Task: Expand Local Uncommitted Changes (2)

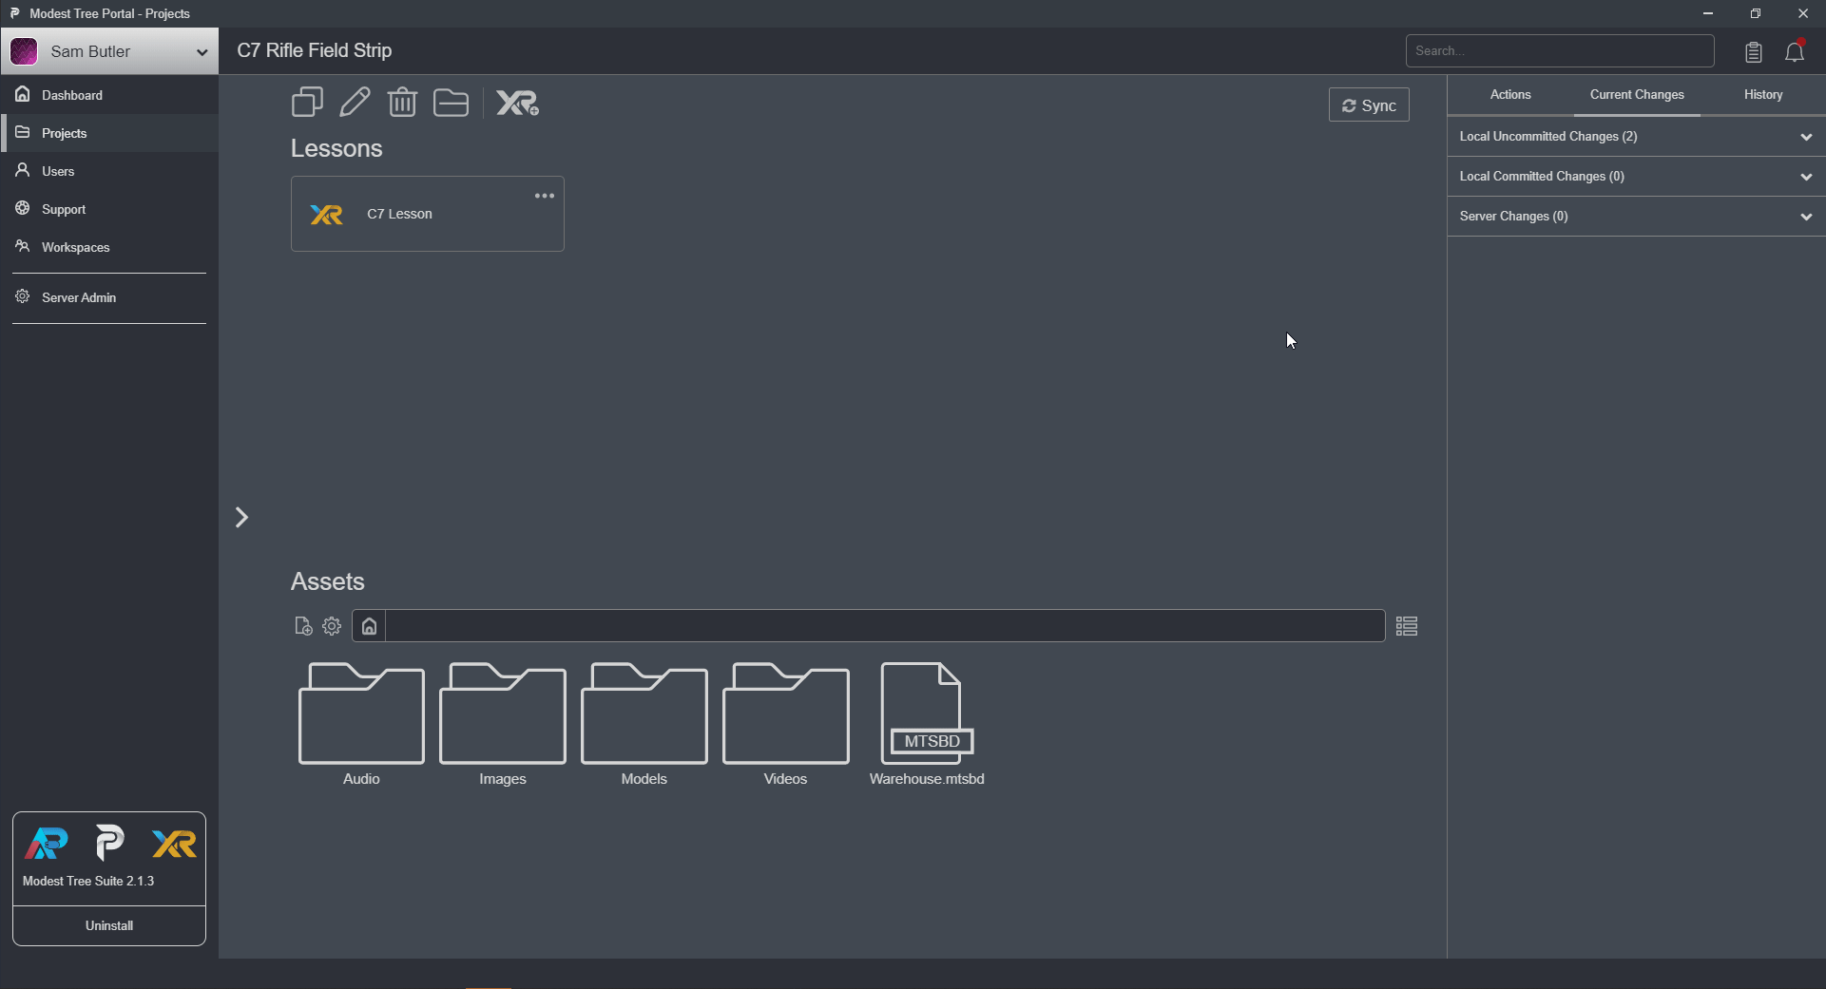Action: [1636, 137]
